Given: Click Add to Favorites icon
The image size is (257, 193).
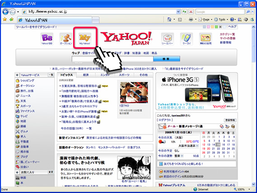Looking at the screenshot, I should 11,19.
